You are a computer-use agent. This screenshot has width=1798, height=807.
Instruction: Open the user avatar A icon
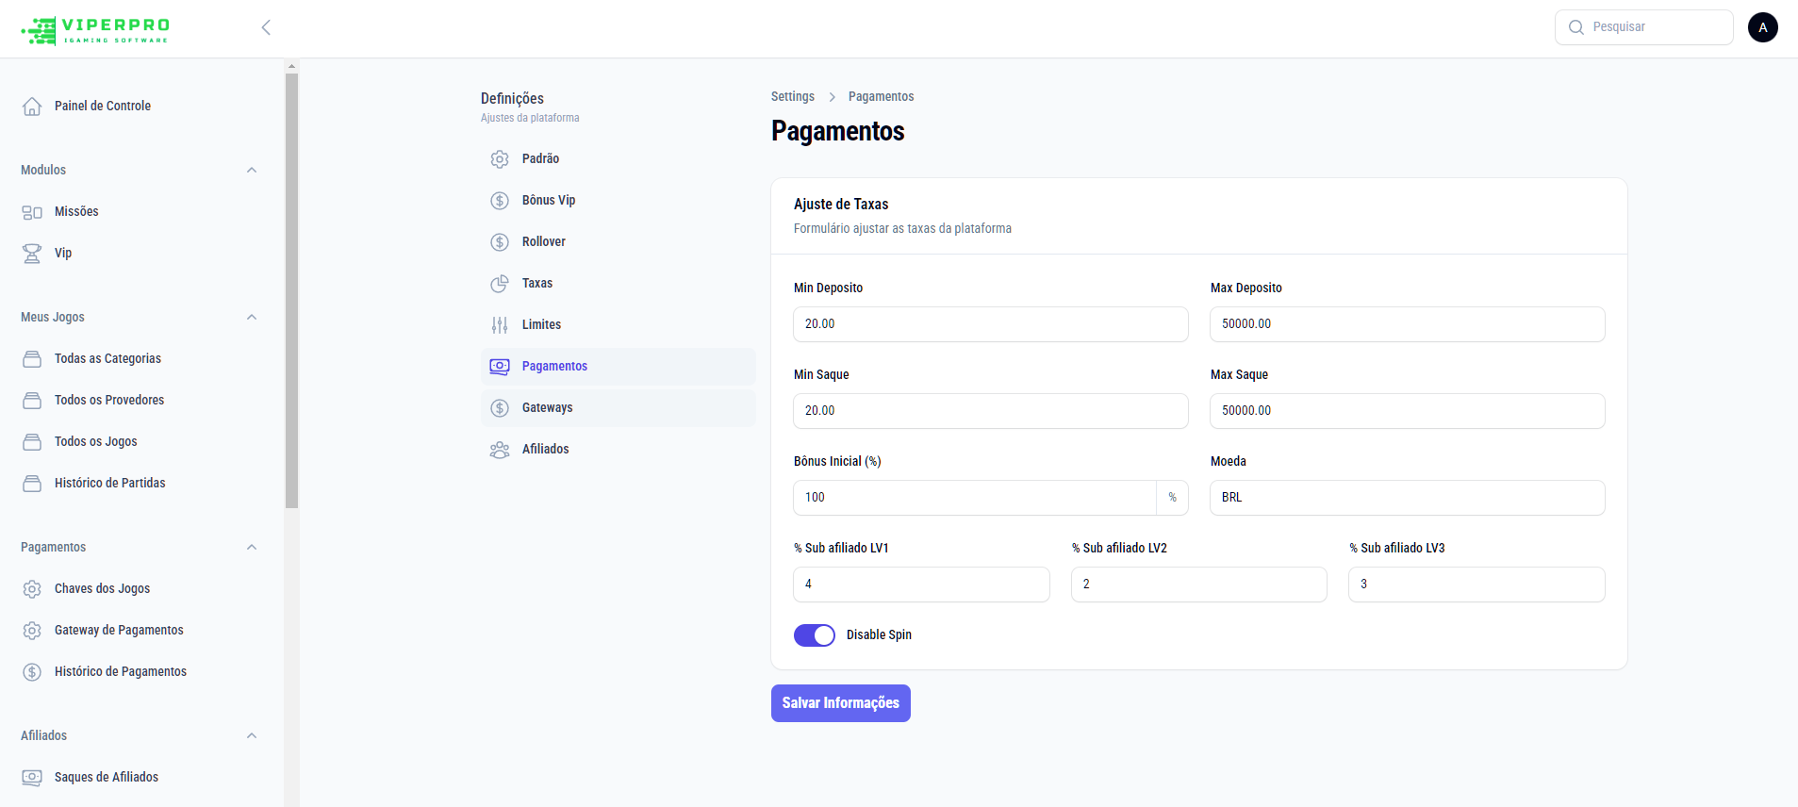point(1762,27)
